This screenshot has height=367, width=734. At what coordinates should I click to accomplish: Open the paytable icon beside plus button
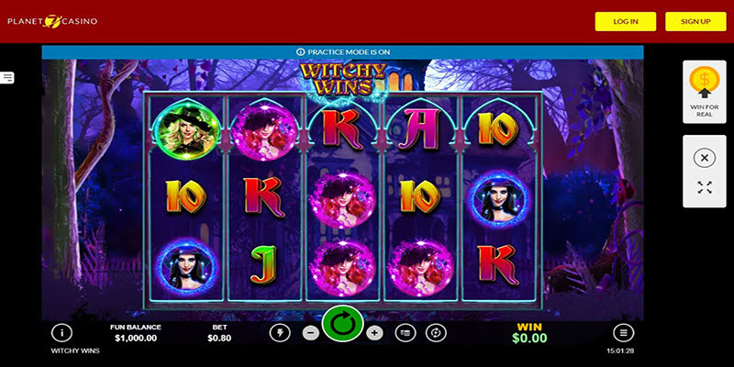click(x=405, y=333)
